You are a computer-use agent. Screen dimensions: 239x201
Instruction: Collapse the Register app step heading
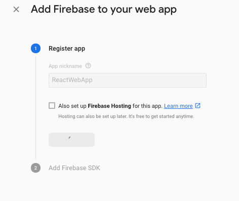pyautogui.click(x=67, y=49)
